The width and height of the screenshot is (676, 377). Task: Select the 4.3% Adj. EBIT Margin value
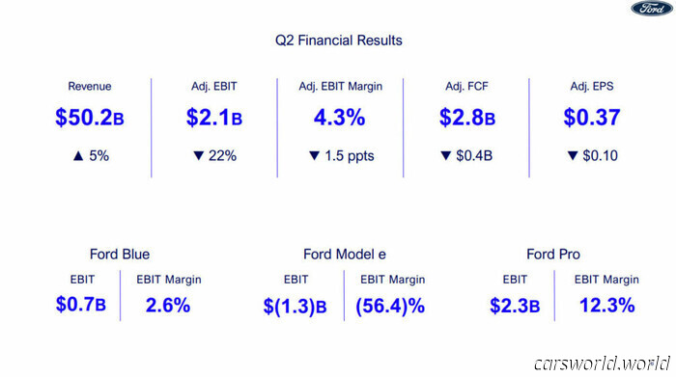[339, 117]
